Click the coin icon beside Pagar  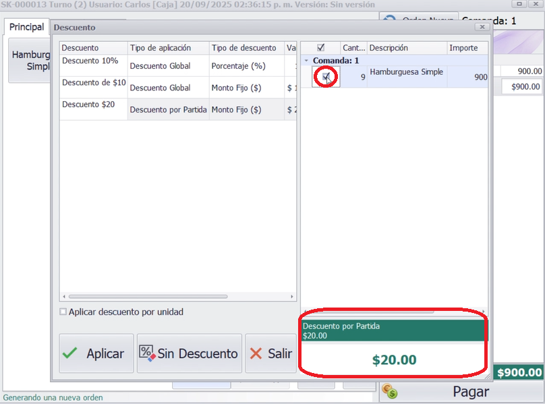[389, 392]
